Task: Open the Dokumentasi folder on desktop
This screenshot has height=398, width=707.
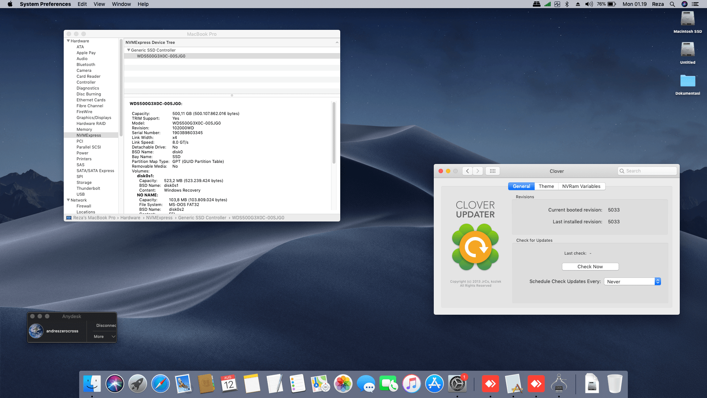Action: [687, 81]
